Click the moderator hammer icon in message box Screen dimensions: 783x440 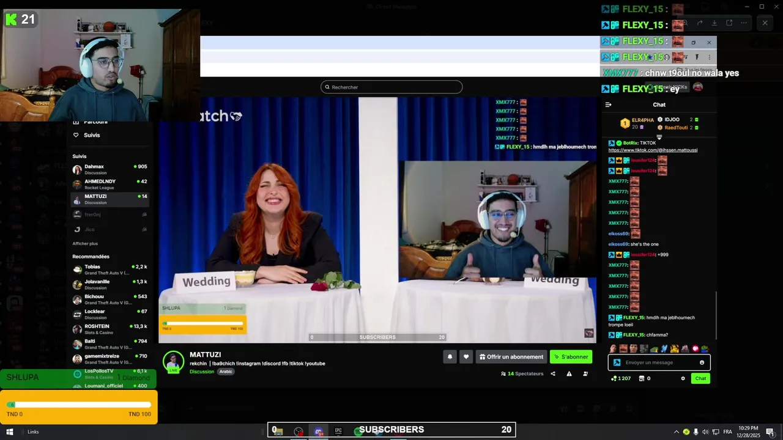coord(617,362)
